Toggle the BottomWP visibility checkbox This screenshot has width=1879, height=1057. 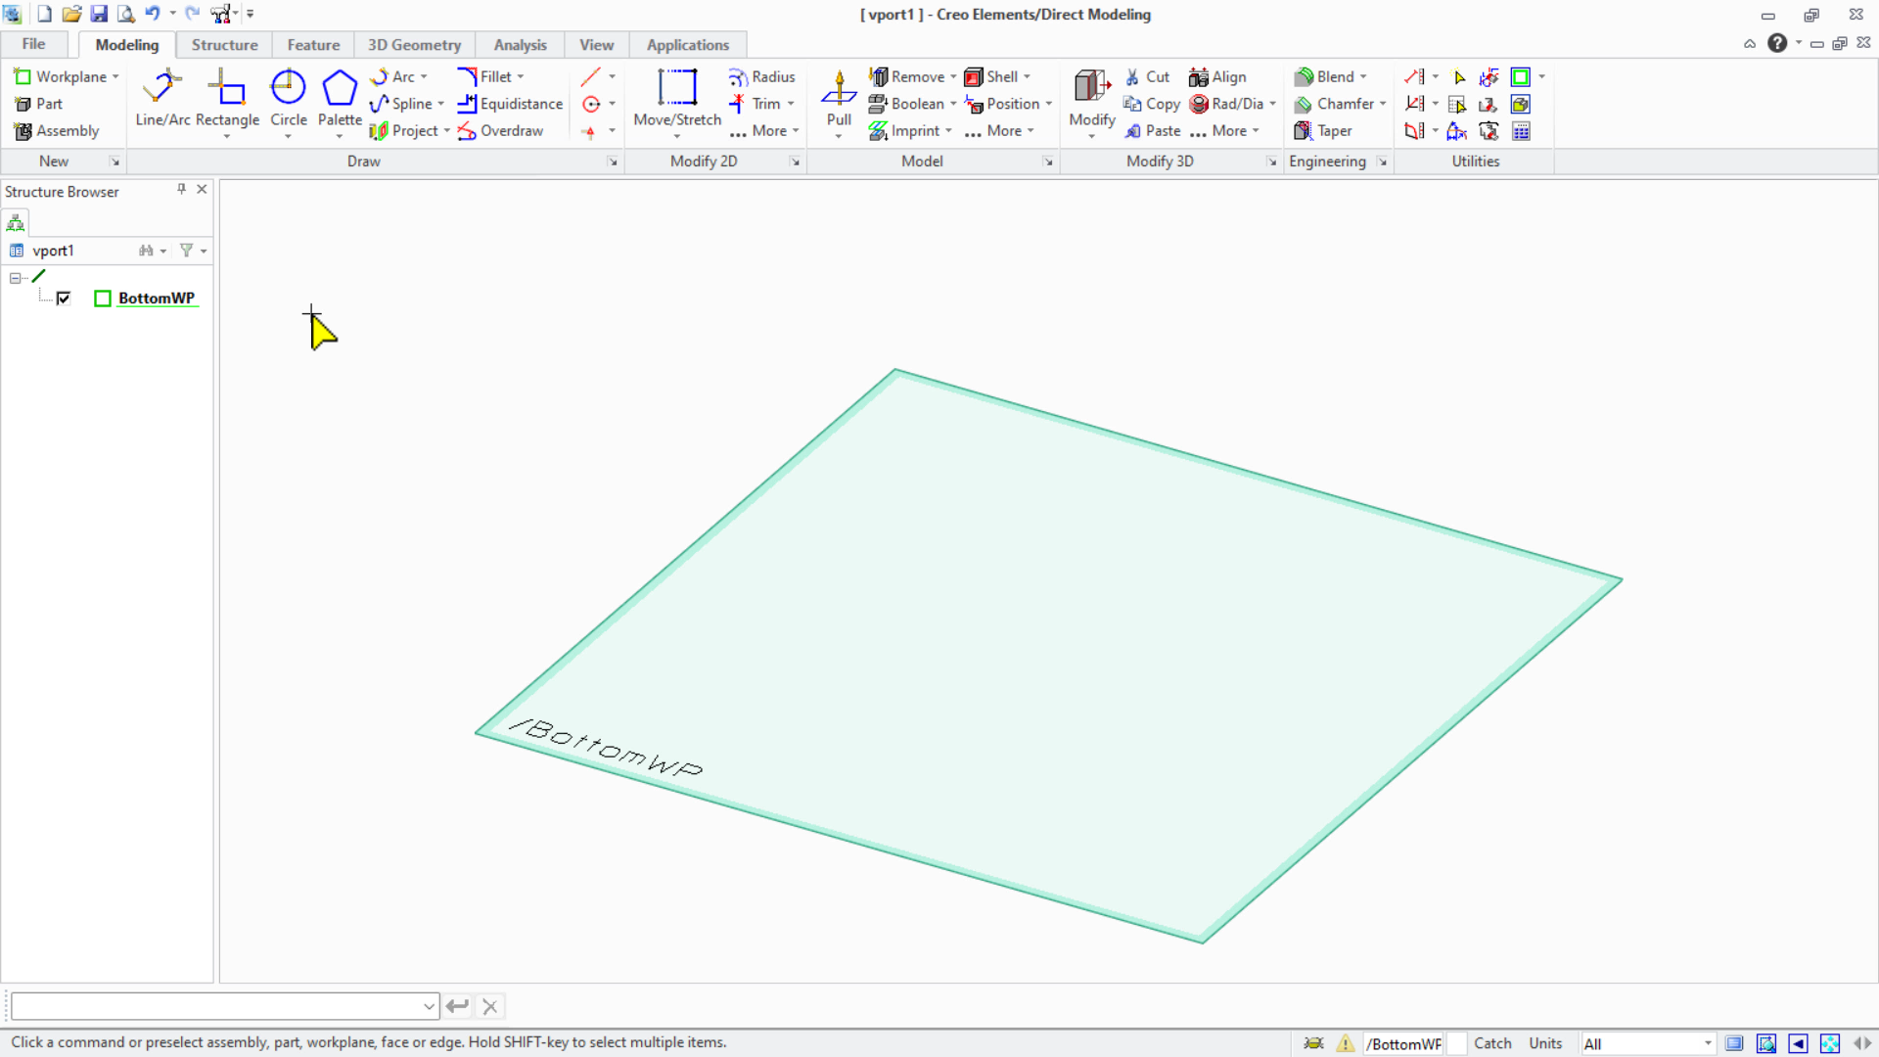click(x=64, y=299)
